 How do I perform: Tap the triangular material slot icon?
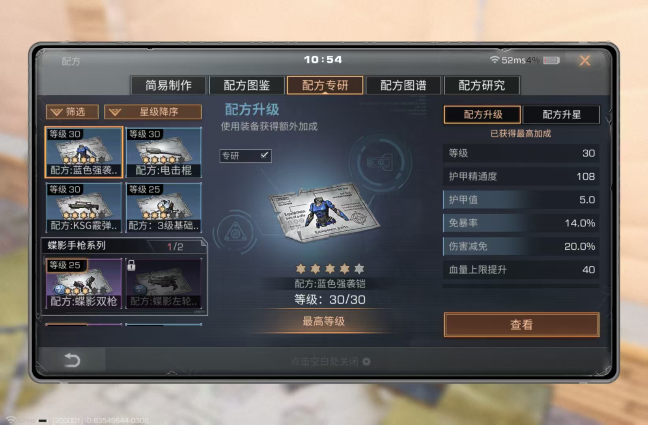point(235,232)
